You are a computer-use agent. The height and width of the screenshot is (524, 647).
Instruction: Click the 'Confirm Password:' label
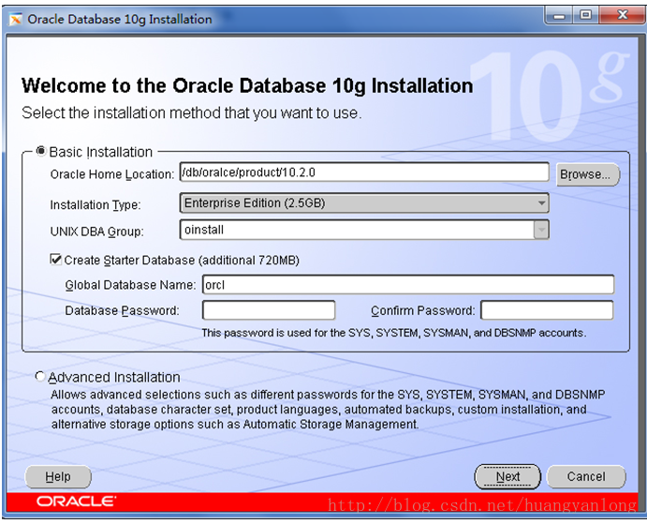pos(423,310)
